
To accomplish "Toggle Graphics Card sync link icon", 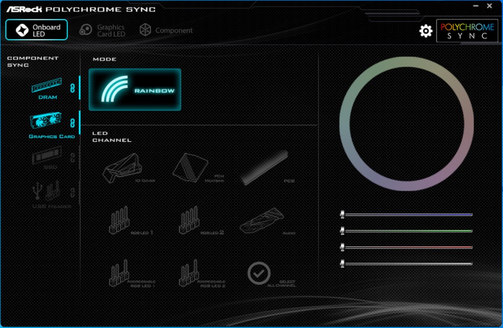I will pyautogui.click(x=72, y=123).
